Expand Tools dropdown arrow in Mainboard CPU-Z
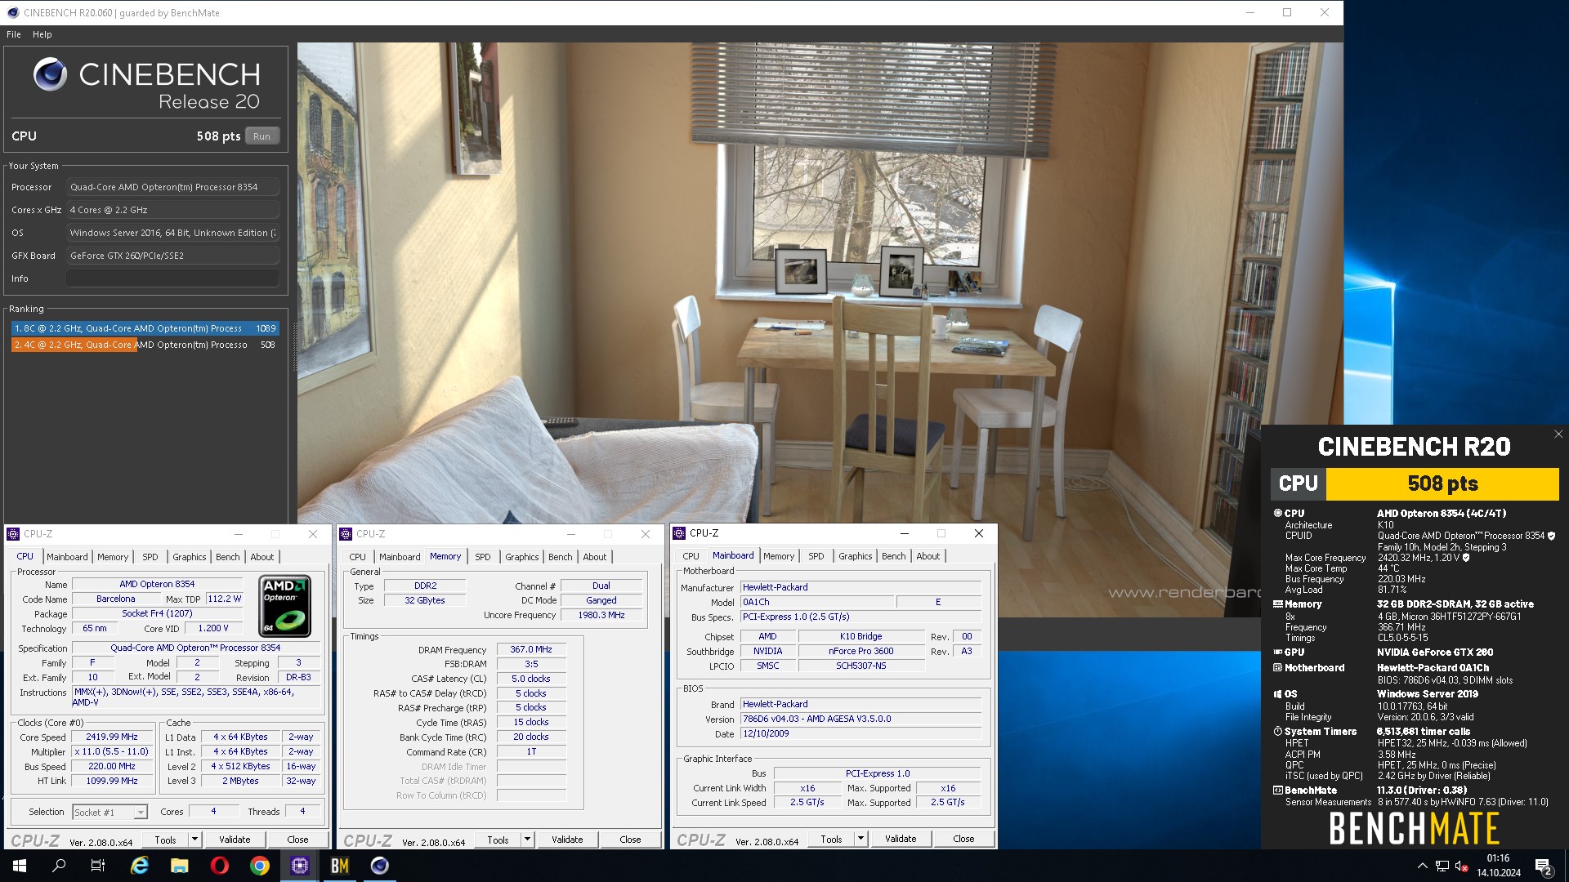Image resolution: width=1569 pixels, height=882 pixels. [x=860, y=839]
